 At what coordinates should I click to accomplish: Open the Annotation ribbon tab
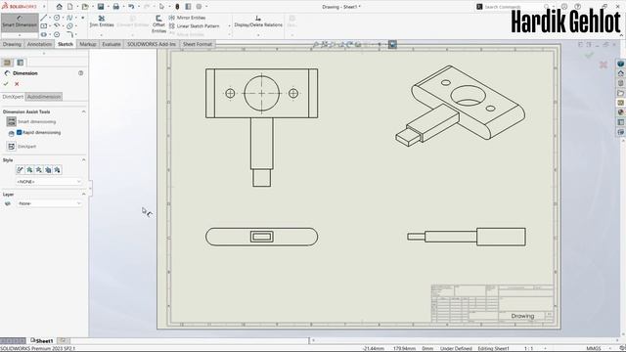tap(39, 44)
